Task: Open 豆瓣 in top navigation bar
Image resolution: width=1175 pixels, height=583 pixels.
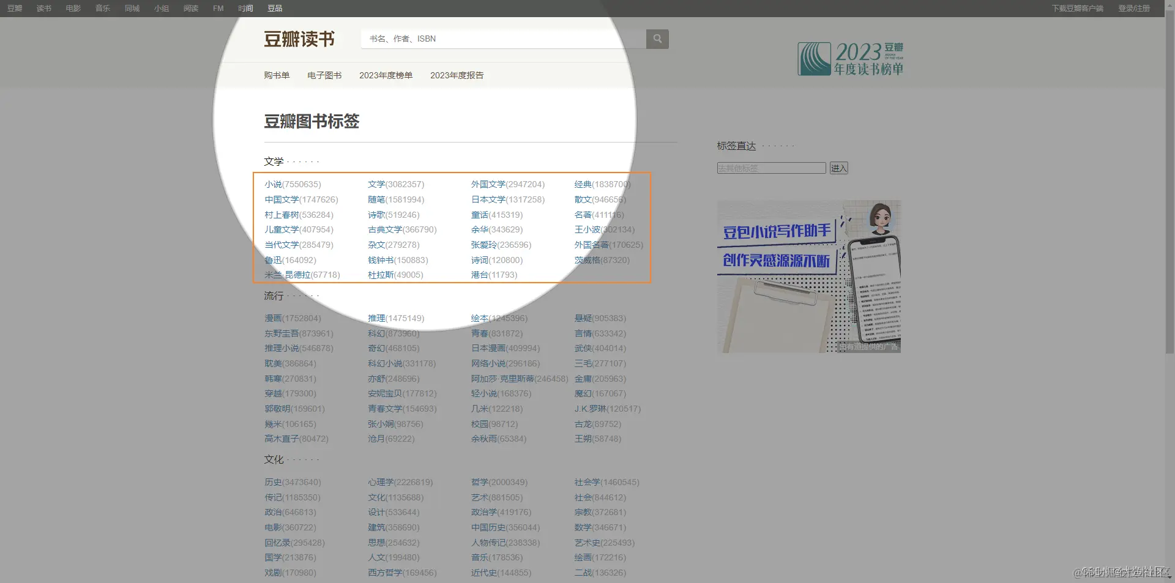Action: (15, 9)
